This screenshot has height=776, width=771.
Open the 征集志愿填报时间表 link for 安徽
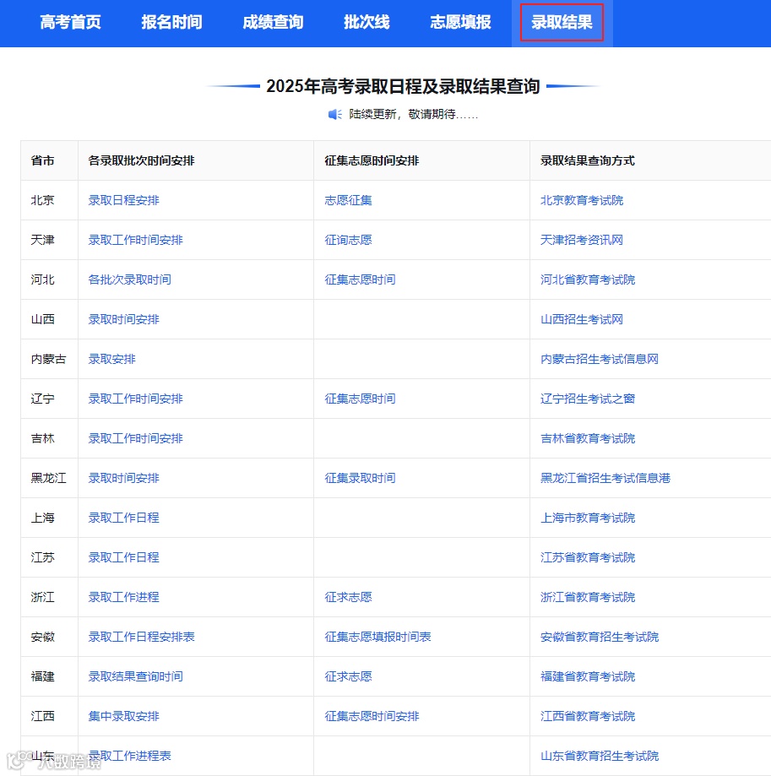click(378, 637)
